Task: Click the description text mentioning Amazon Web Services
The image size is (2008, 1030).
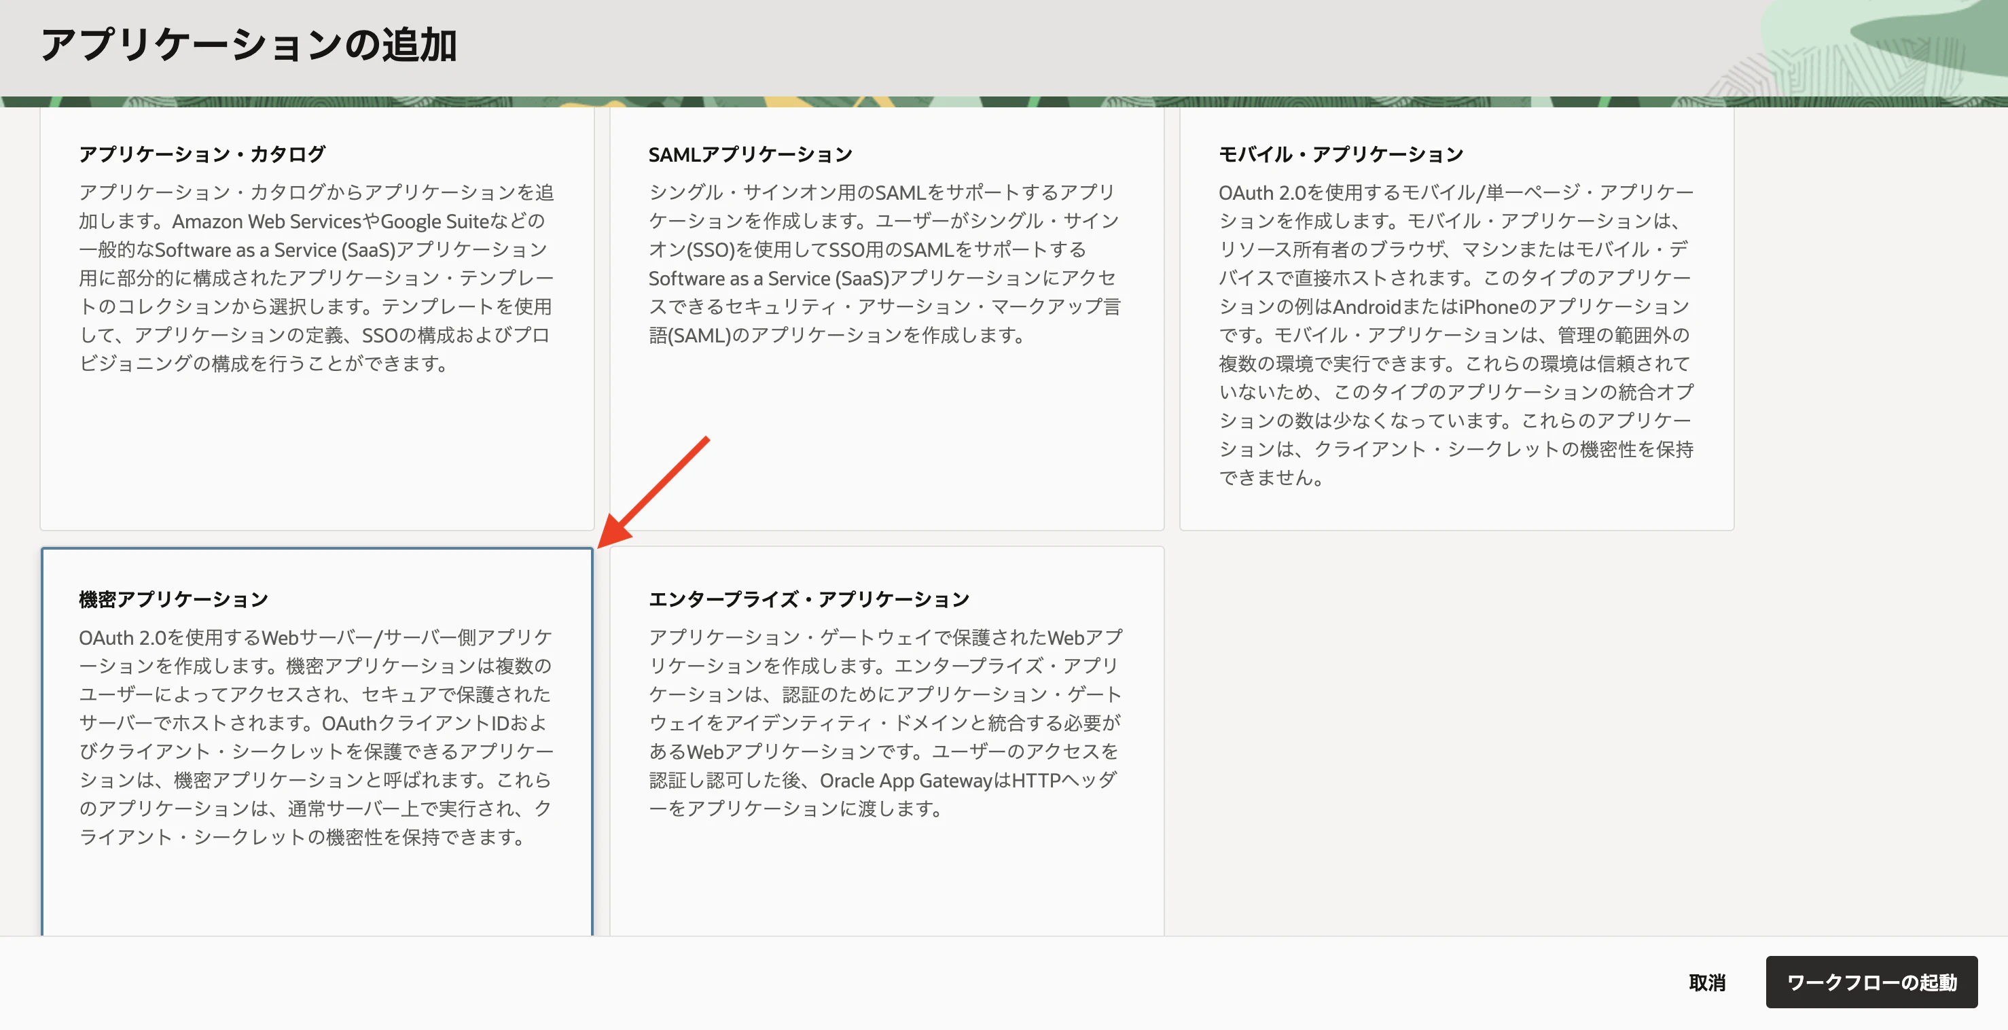Action: click(x=317, y=278)
